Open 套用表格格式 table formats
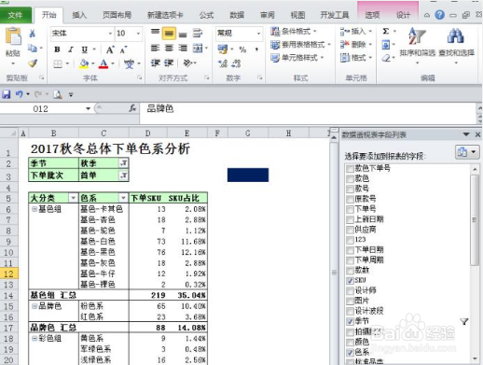 (x=300, y=45)
